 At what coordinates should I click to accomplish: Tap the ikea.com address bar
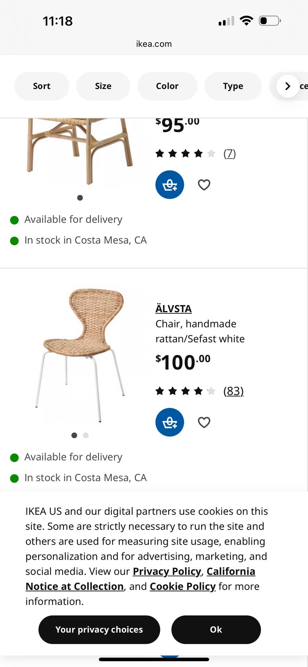[154, 44]
